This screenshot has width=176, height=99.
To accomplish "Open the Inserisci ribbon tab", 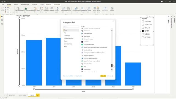I will [16, 5].
